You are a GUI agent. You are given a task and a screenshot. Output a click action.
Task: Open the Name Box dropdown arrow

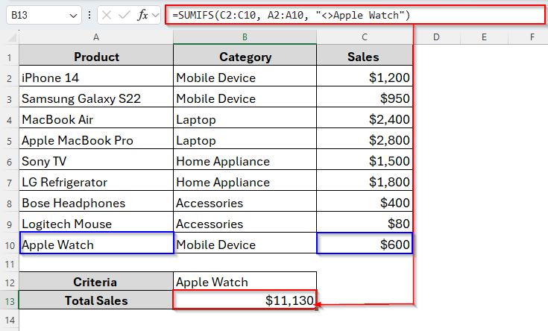(73, 16)
